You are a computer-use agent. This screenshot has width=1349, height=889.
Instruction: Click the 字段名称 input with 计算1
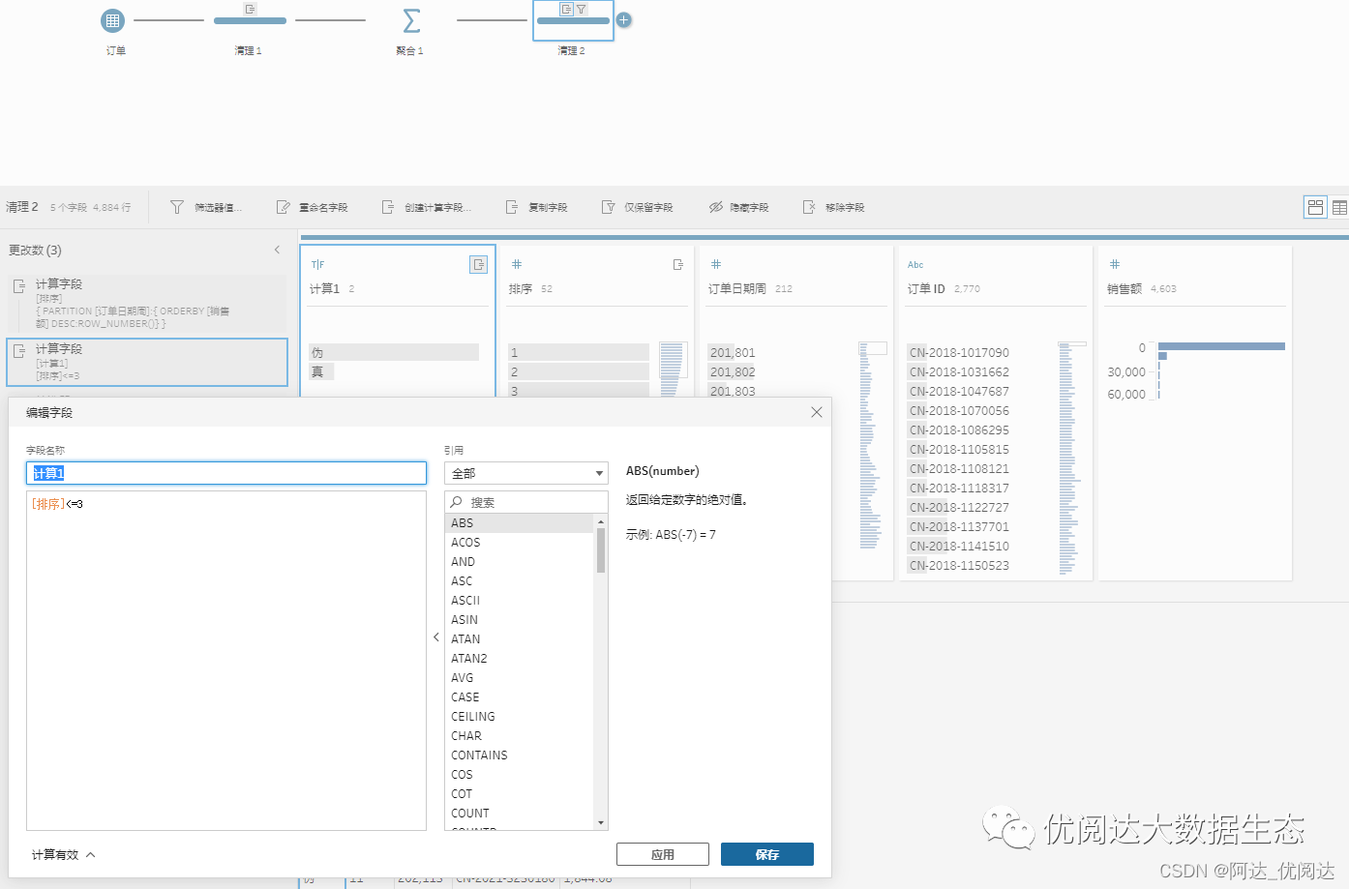226,473
